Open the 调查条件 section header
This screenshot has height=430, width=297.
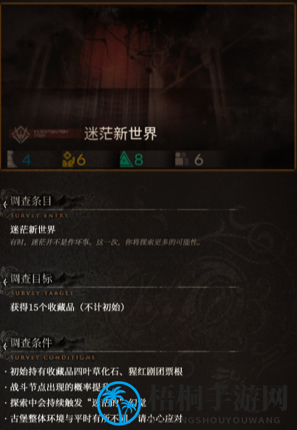pos(31,343)
